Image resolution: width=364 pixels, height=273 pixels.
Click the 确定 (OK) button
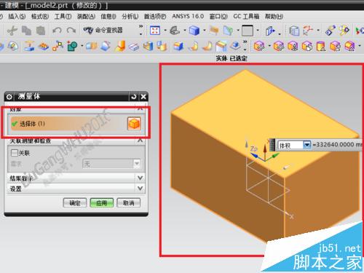tap(75, 203)
